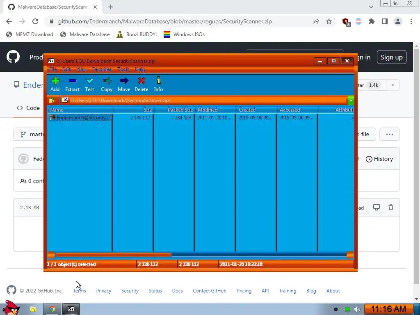Click the horizontal scrollbar thumb in 7-Zip
Viewport: 420px width, 315px height.
pyautogui.click(x=113, y=255)
